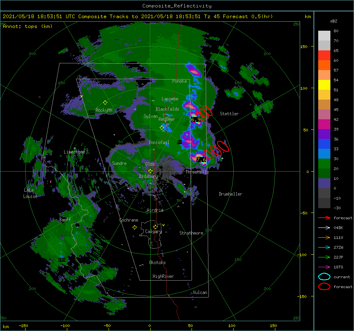Select the yellow diamond marker below Cochrane
Screen dimensions: 354x331
(x=135, y=227)
